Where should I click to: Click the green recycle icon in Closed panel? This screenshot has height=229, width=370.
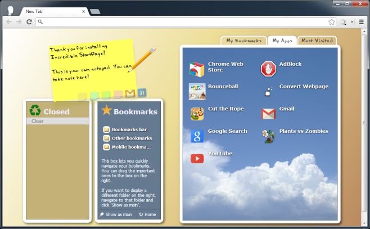35,110
